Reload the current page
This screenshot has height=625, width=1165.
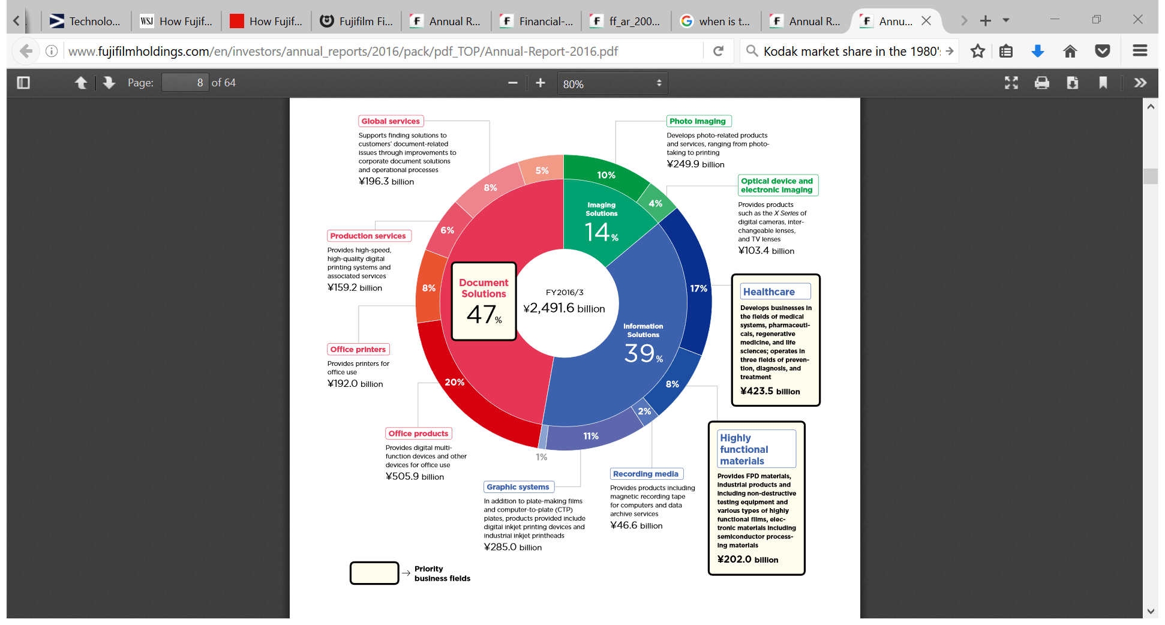718,51
